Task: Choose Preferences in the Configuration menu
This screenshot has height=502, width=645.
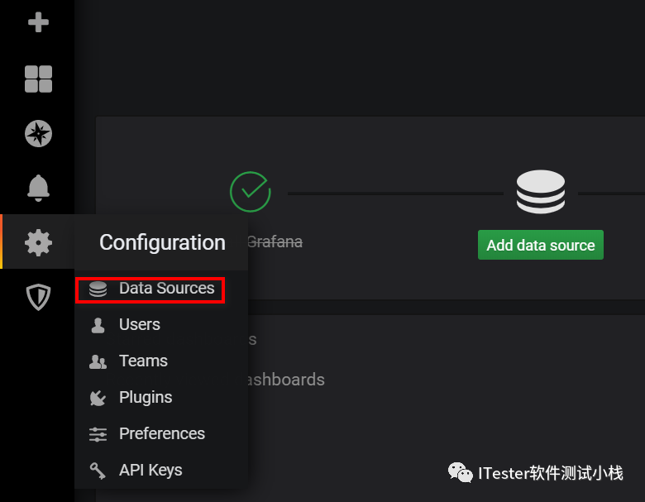Action: point(161,434)
